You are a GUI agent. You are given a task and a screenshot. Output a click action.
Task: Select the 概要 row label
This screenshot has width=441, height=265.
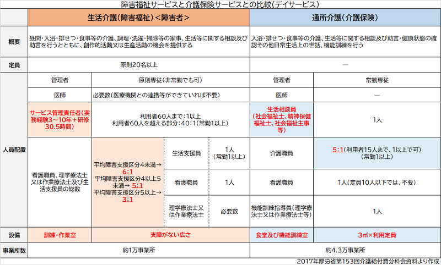pos(14,42)
